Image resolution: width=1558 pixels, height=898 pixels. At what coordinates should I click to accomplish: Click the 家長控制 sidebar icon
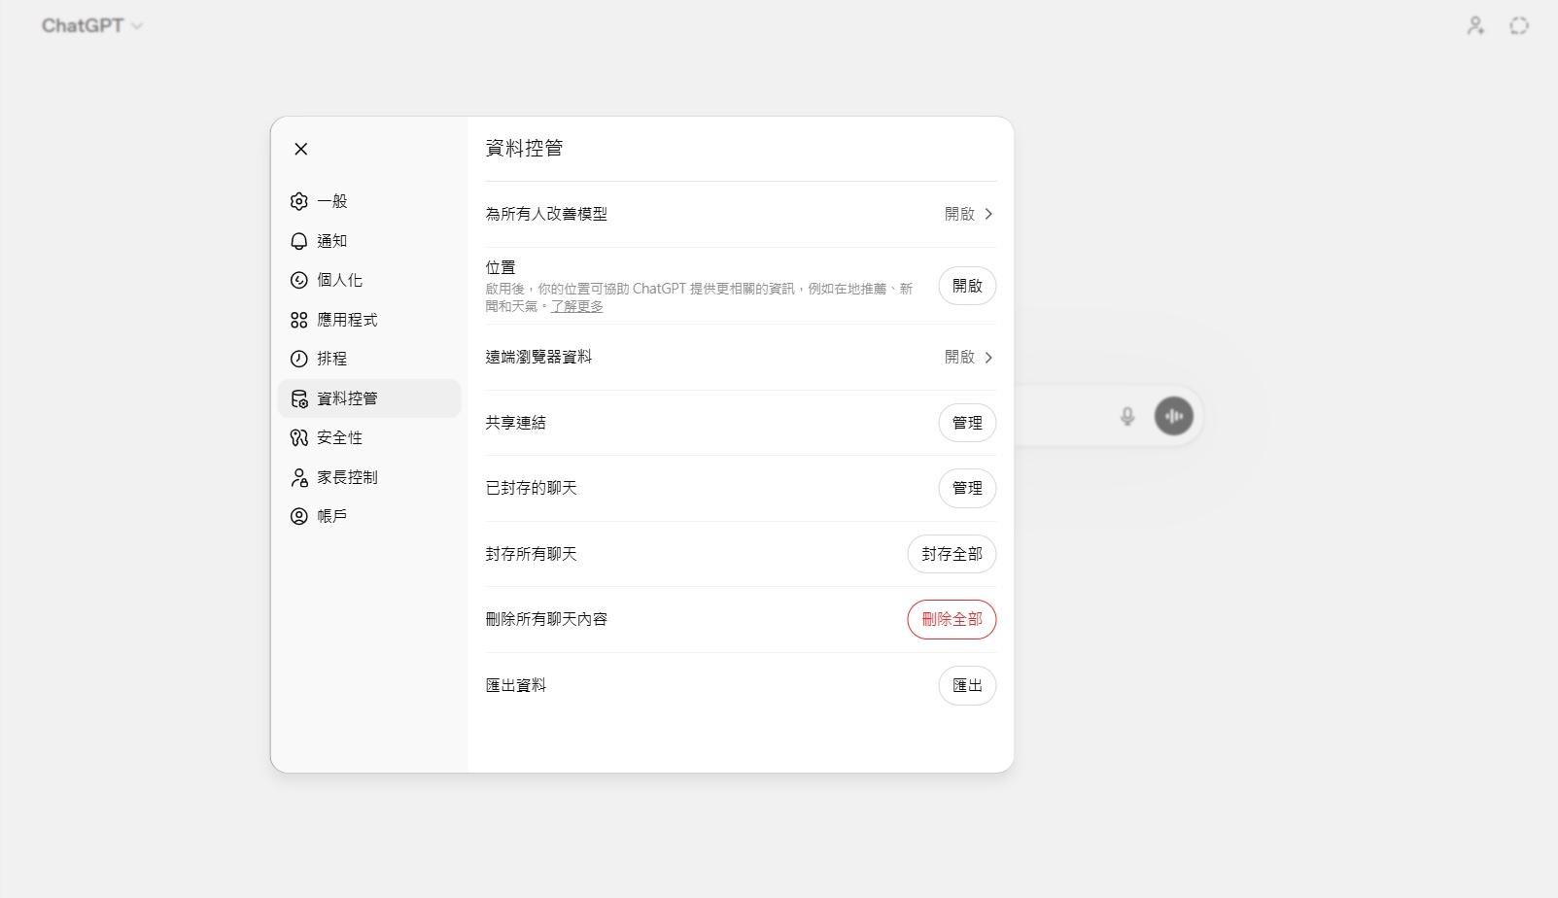(299, 477)
